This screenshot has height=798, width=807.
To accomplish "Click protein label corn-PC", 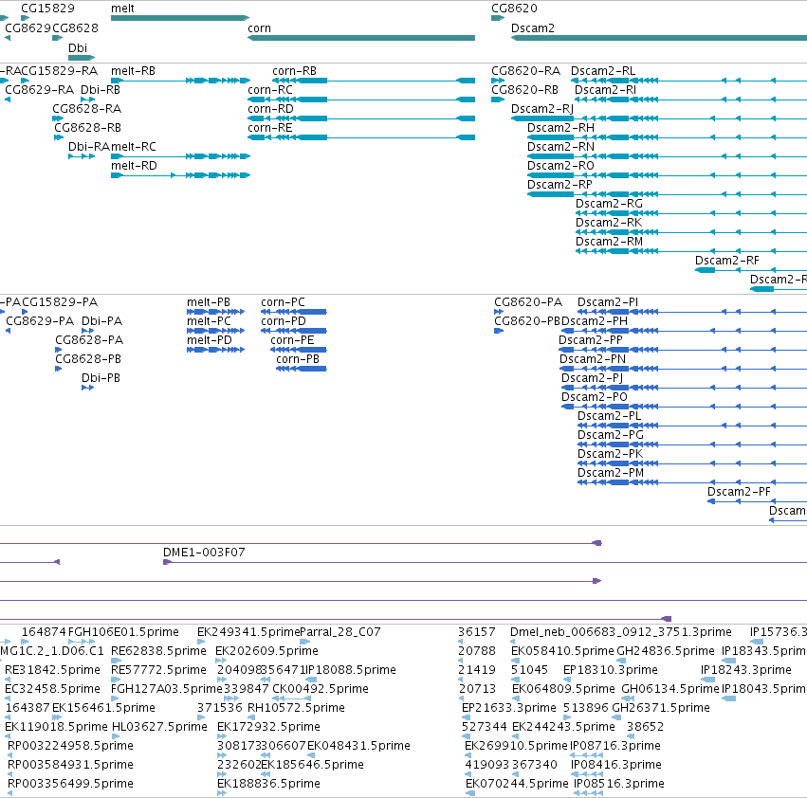I will tap(284, 302).
